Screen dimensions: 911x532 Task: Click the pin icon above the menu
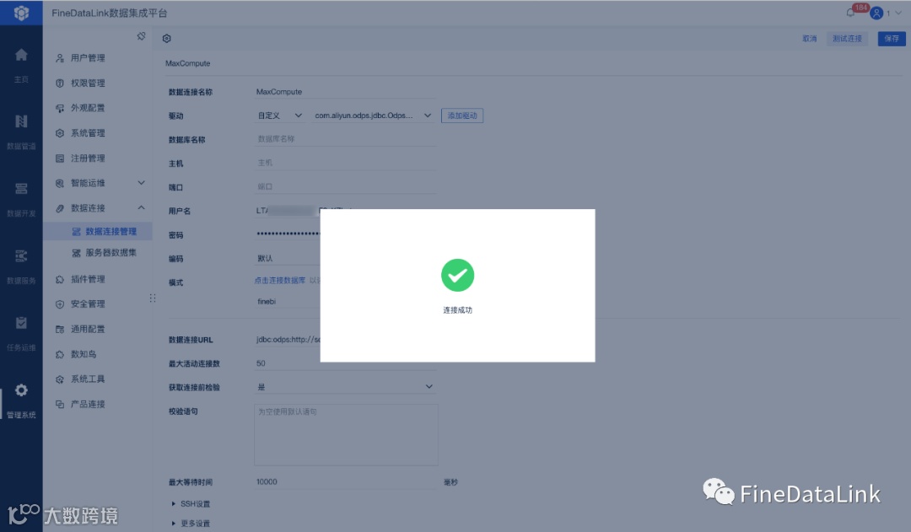coord(141,36)
